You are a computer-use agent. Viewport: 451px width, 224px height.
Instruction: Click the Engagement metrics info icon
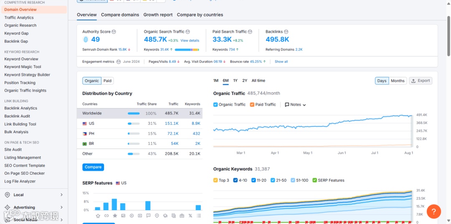[119, 62]
